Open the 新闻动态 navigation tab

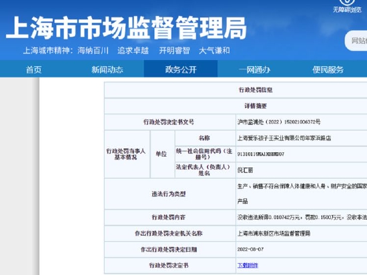(x=107, y=69)
